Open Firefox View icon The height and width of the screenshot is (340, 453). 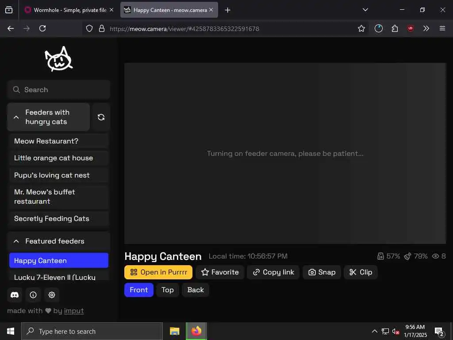[x=9, y=10]
